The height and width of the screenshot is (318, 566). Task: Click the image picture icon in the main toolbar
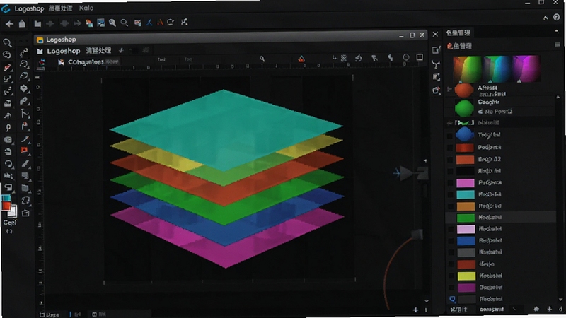(x=100, y=23)
